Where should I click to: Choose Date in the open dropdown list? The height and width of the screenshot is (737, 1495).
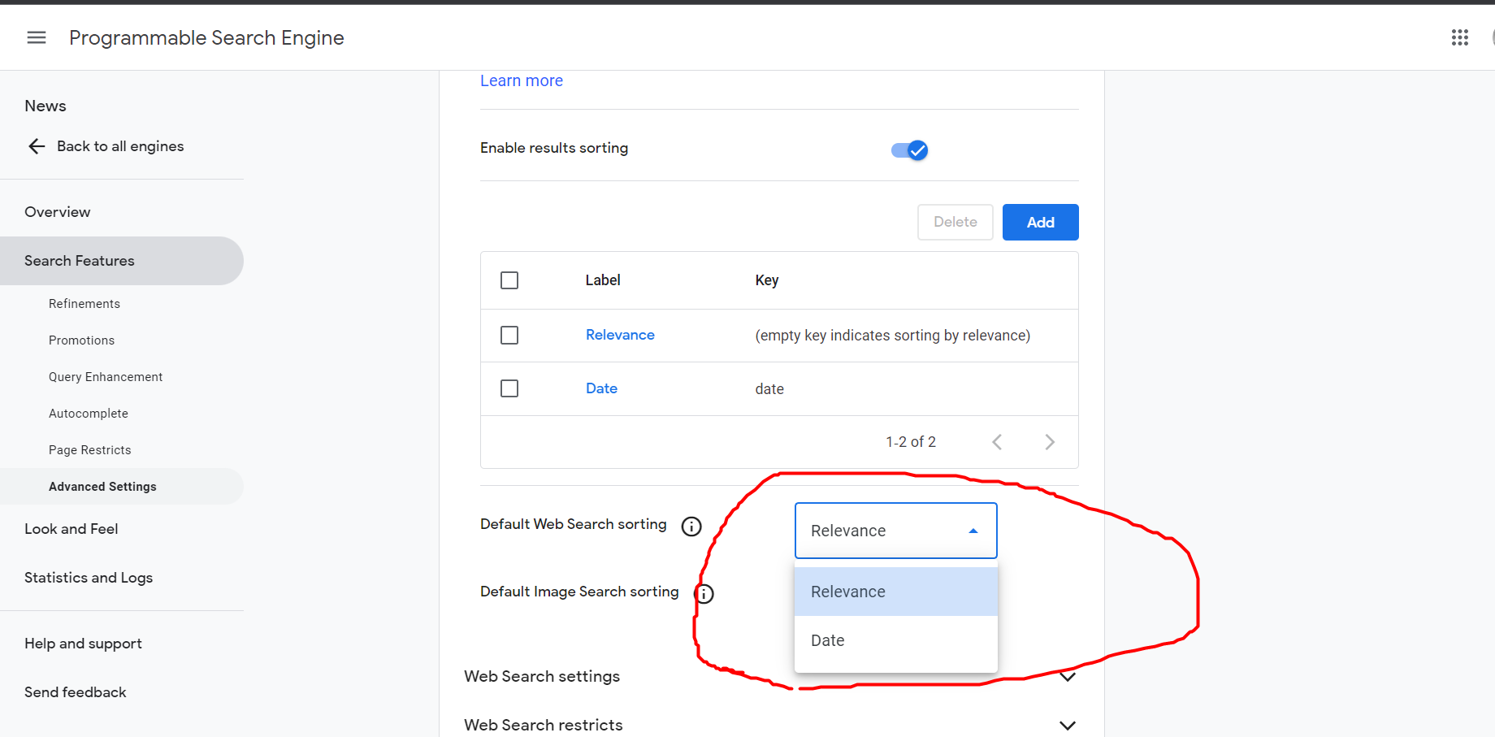click(896, 640)
